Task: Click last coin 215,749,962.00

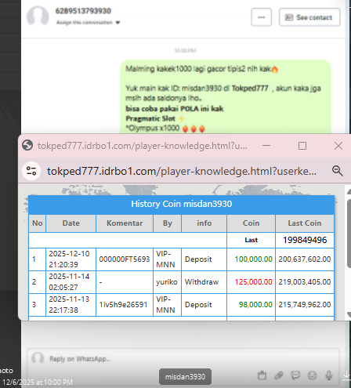Action: (x=305, y=305)
